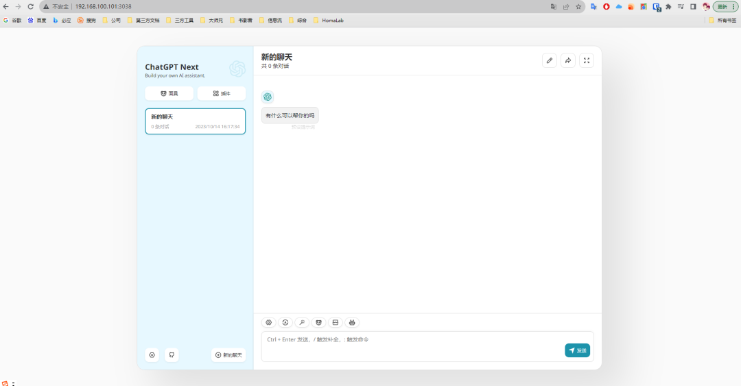Expand the 书影音 bookmark folder
This screenshot has height=386, width=741.
click(241, 21)
